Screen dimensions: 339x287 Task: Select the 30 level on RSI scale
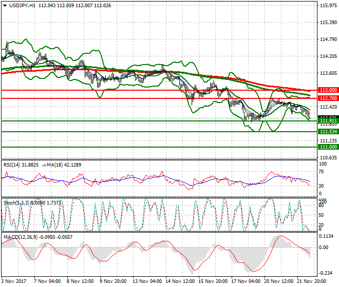[321, 186]
